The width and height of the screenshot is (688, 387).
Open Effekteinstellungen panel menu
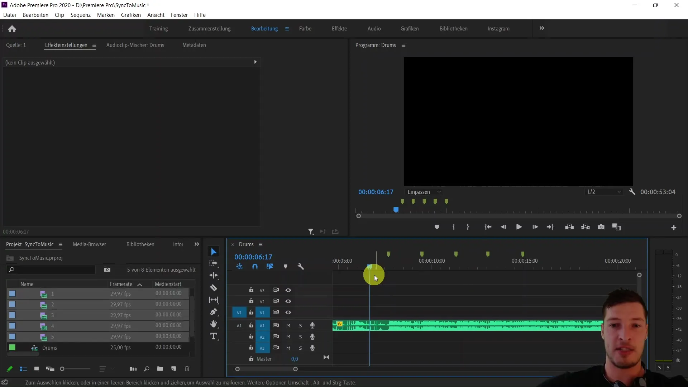click(94, 45)
